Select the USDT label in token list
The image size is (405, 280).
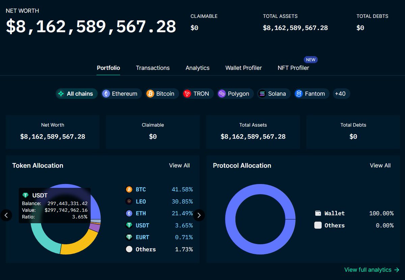click(x=142, y=225)
